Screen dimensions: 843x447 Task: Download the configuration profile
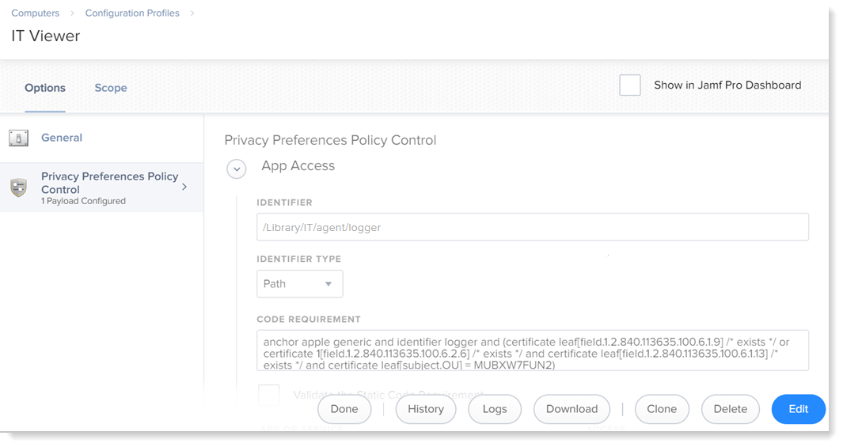[571, 409]
